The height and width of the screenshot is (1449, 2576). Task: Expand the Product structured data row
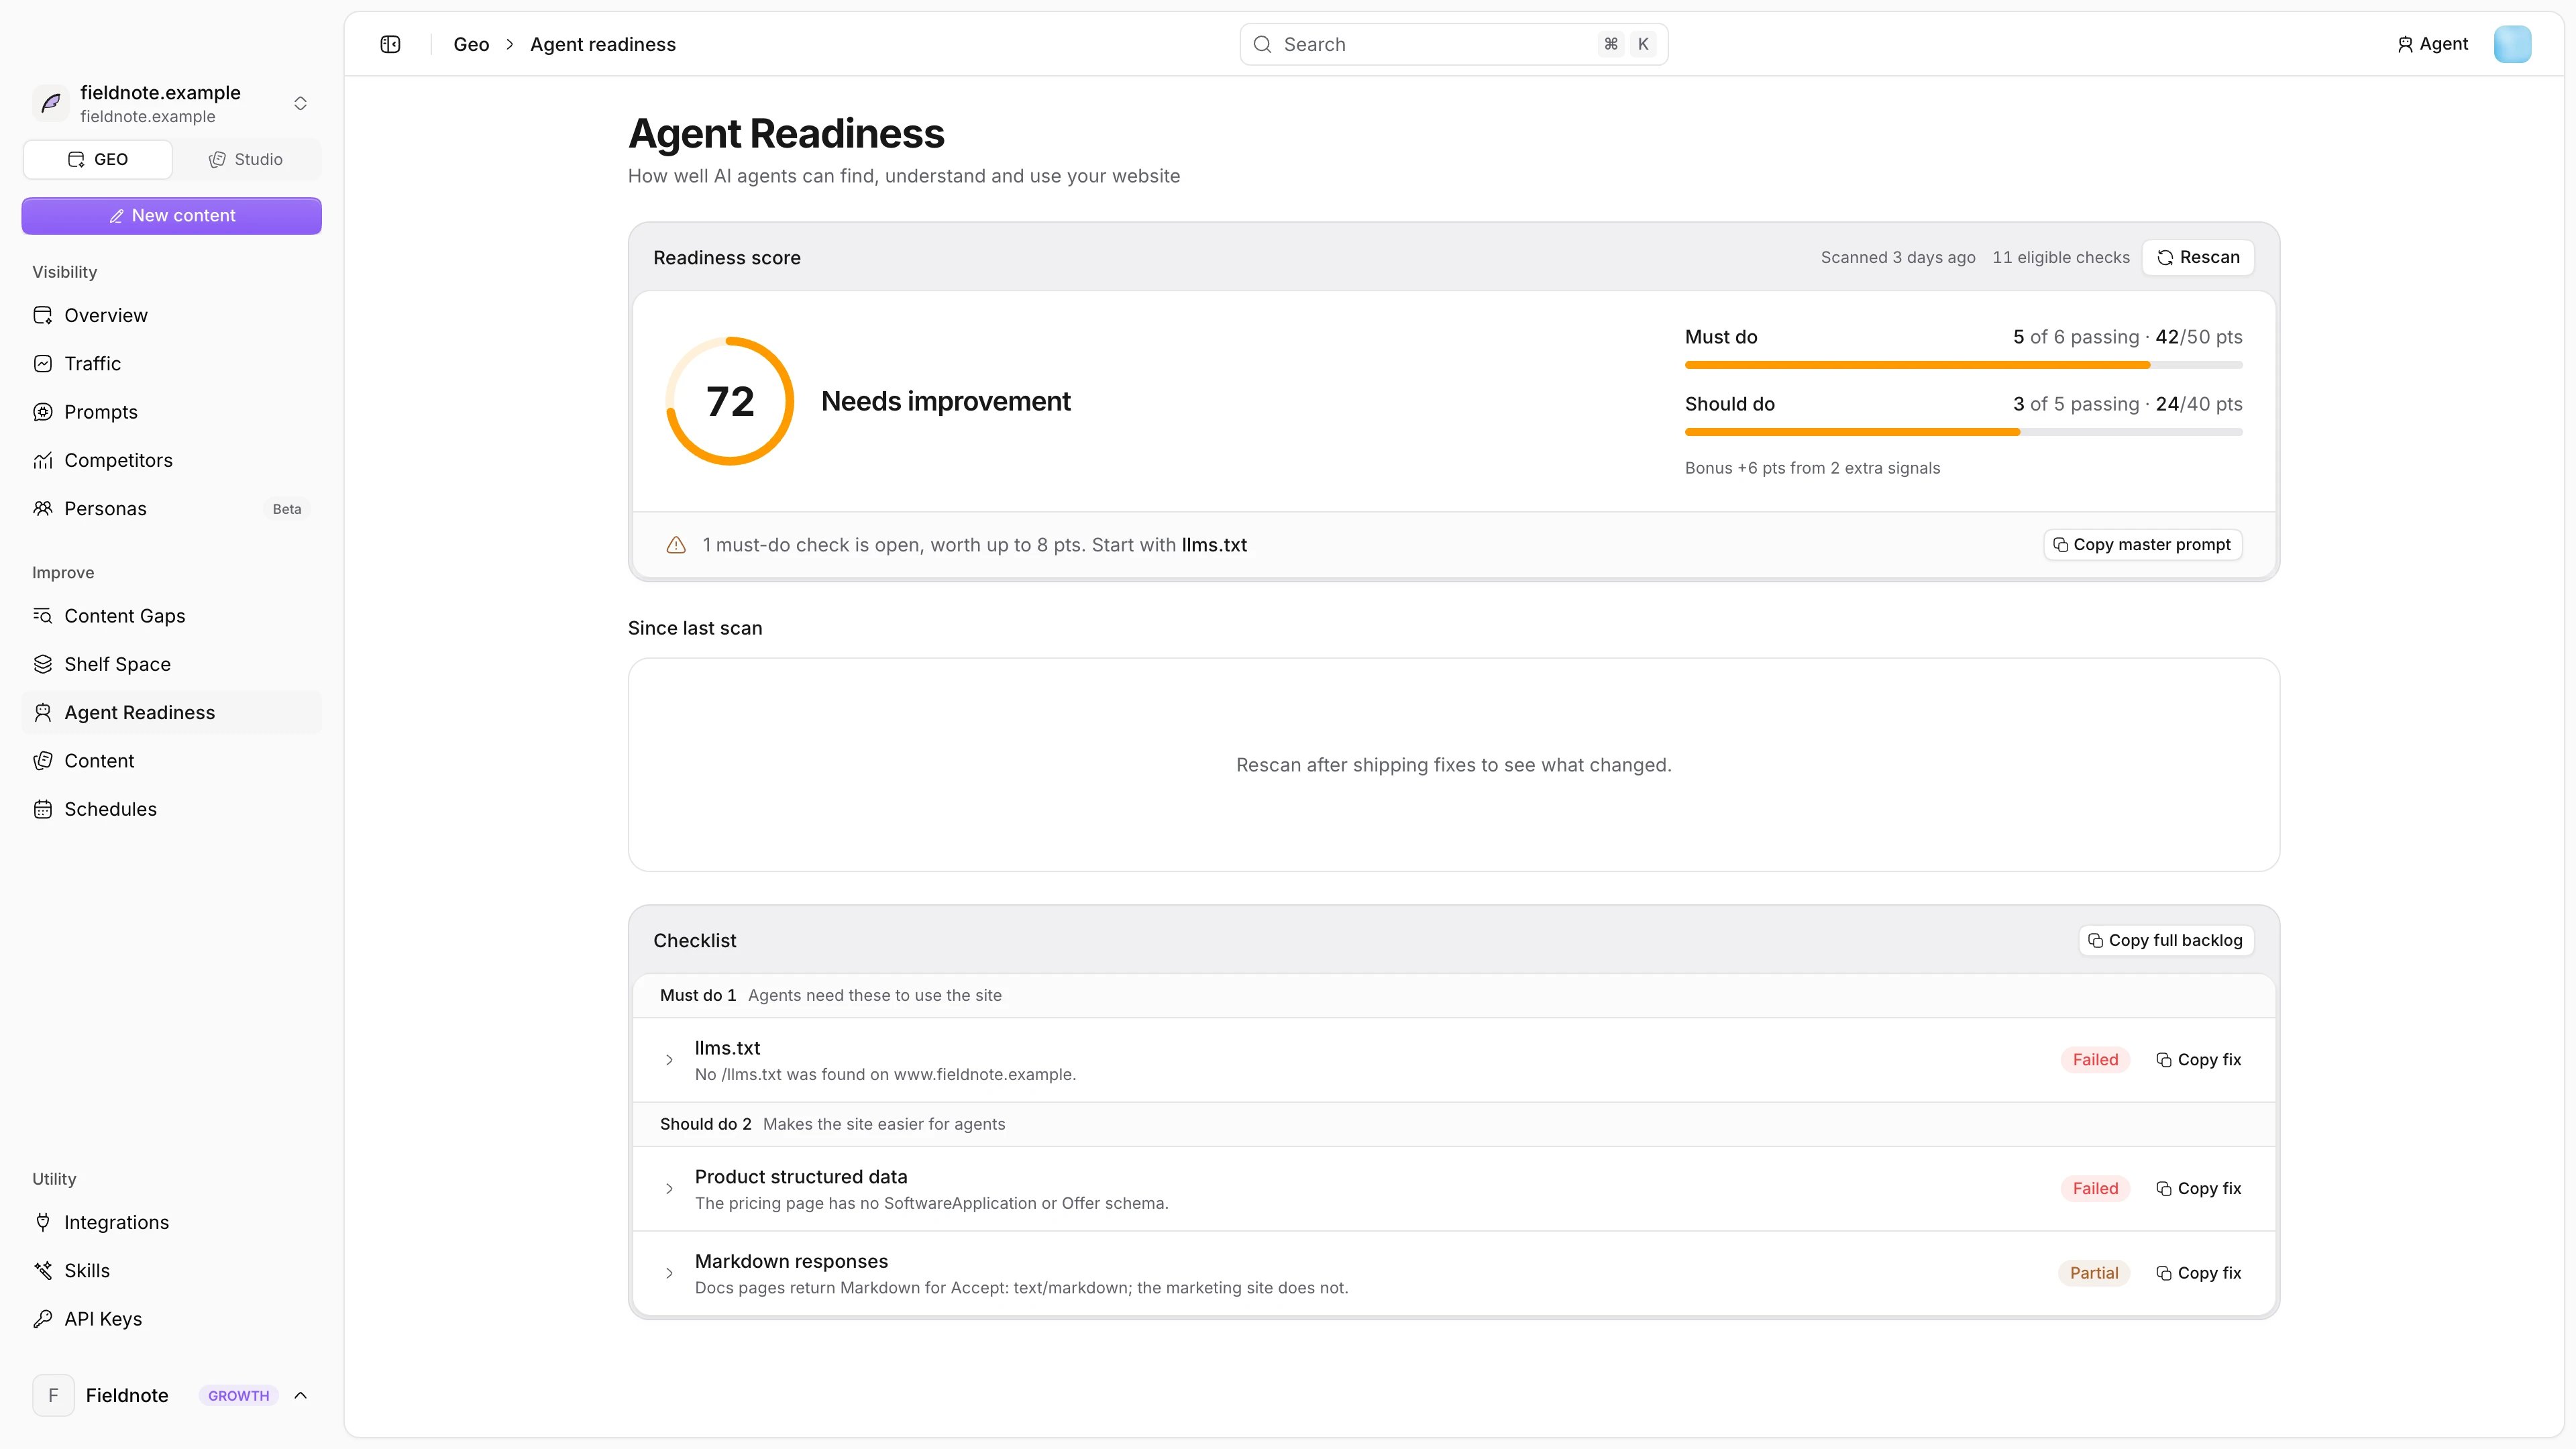[669, 1189]
